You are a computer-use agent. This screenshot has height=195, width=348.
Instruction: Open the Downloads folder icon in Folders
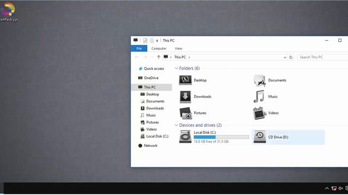[185, 96]
